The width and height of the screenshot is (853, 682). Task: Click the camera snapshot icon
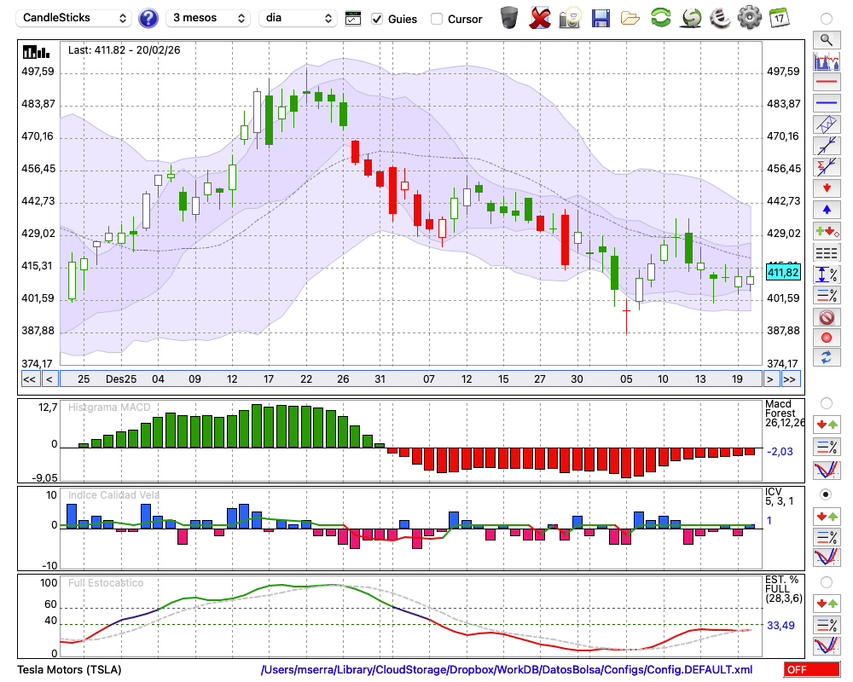[x=569, y=18]
